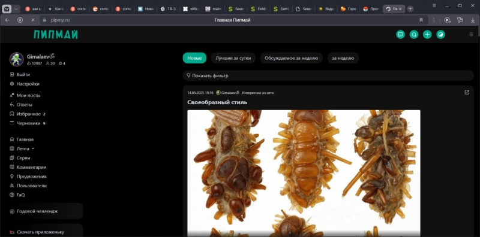480x237 pixels.
Task: Open the Своеобразный стиль post title
Action: [217, 102]
